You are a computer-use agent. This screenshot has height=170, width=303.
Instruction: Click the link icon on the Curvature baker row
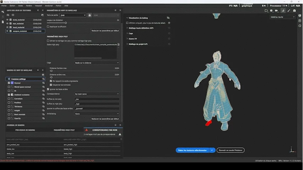pyautogui.click(x=43, y=99)
